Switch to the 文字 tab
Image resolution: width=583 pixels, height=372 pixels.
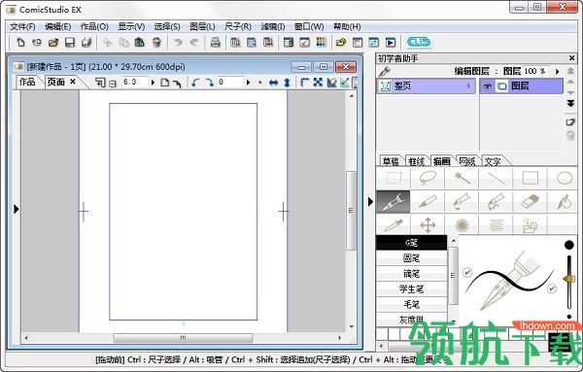pos(493,161)
